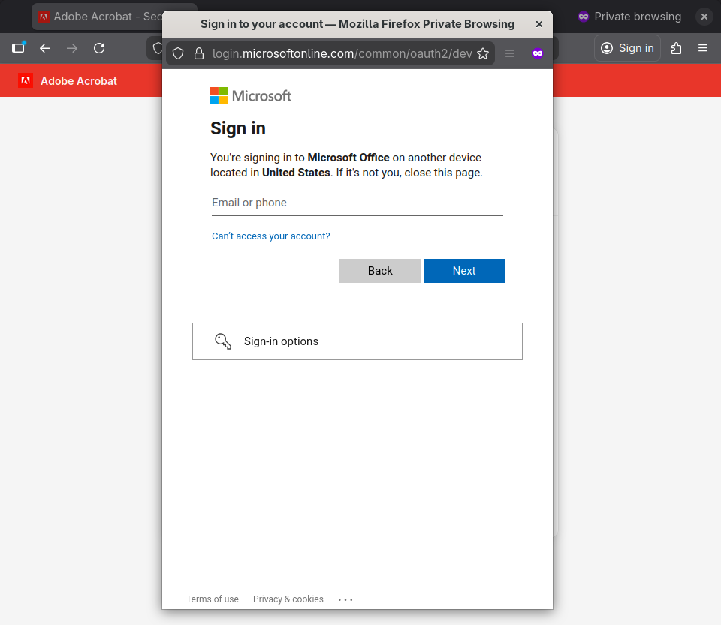Reload the Adobe Acrobat page
This screenshot has width=721, height=625.
[99, 48]
